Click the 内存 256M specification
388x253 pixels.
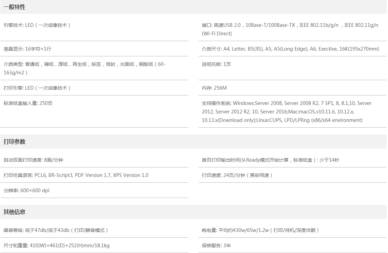(x=215, y=88)
